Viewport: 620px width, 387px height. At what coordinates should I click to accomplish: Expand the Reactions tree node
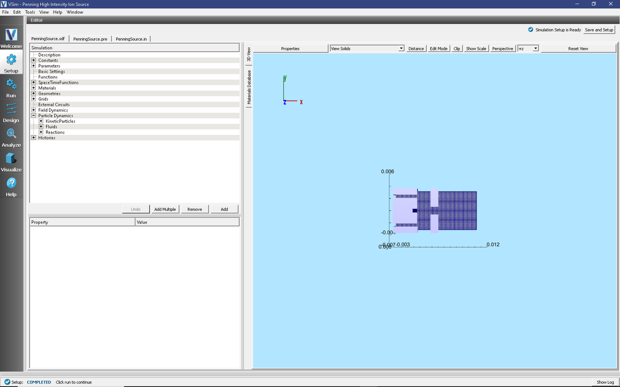(x=41, y=132)
